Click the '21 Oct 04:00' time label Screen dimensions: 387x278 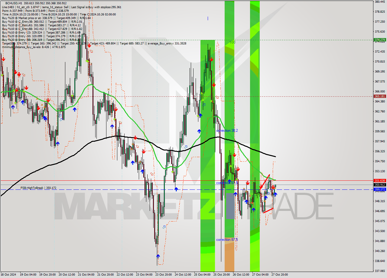86,275
